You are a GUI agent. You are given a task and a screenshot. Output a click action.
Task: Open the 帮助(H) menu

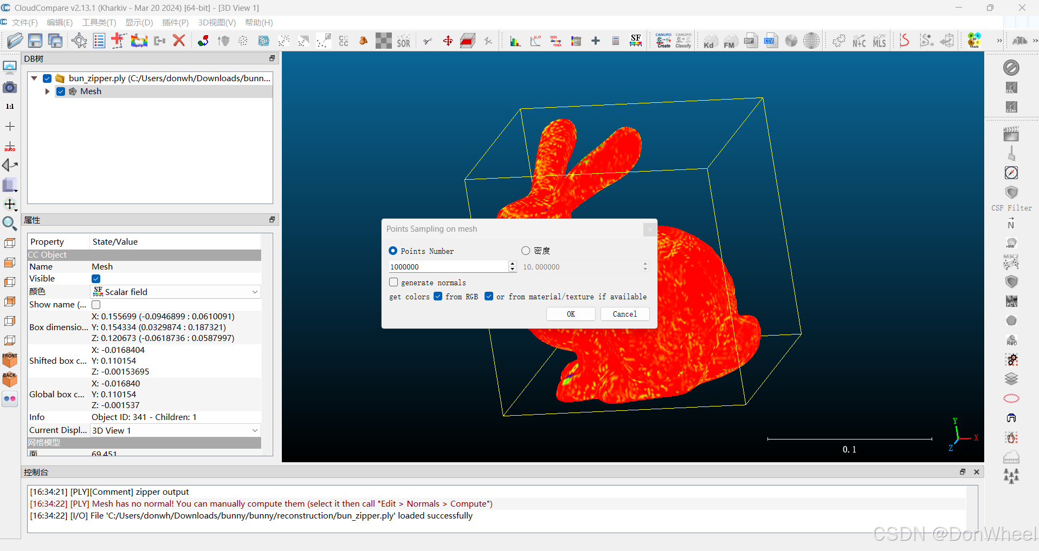coord(259,22)
